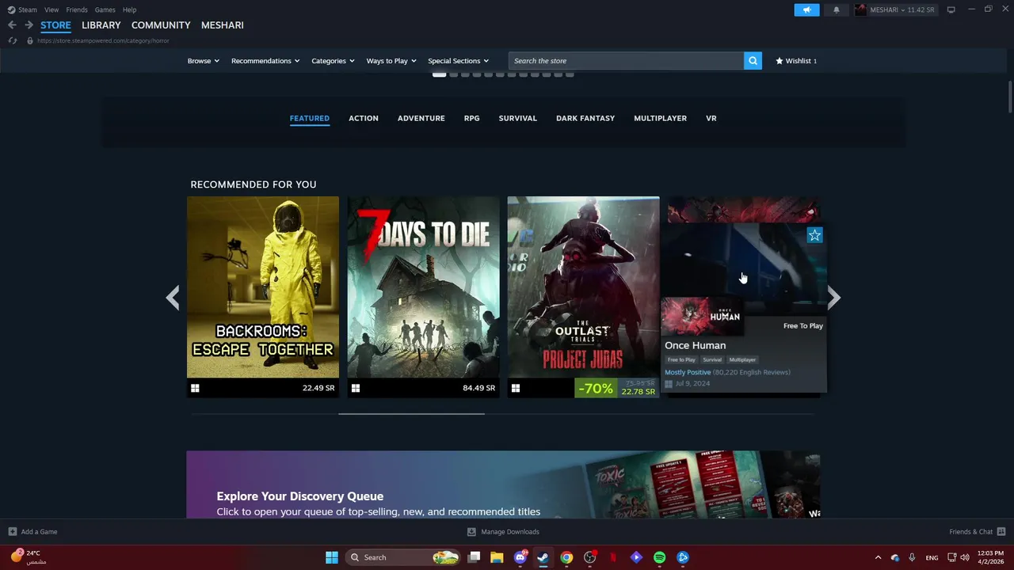Image resolution: width=1014 pixels, height=570 pixels.
Task: Click the Windows platform icon under The Outlast Trials
Action: [x=516, y=388]
